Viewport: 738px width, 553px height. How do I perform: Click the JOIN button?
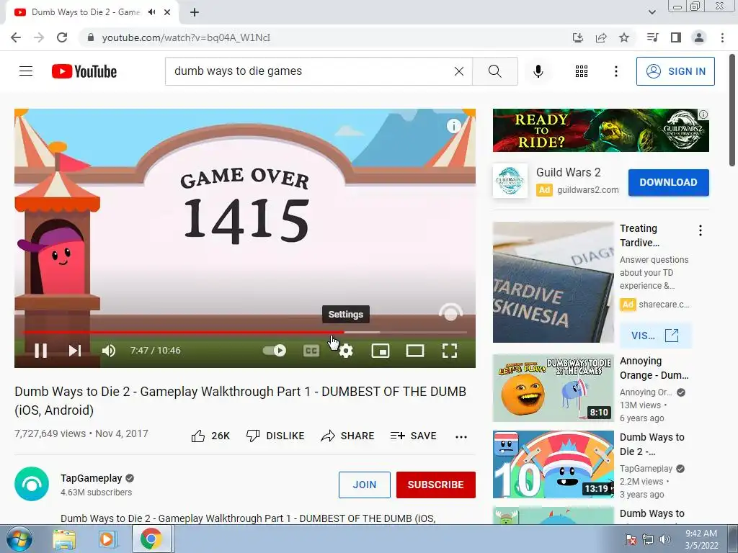[364, 485]
